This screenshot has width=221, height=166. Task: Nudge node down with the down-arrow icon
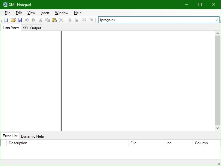[x=77, y=20]
